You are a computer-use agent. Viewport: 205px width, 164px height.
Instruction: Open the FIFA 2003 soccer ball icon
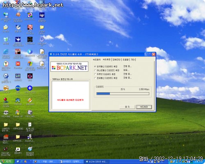[30, 114]
